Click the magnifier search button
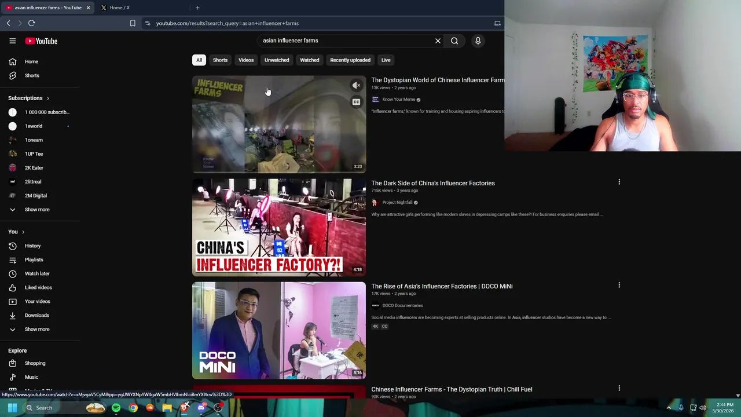741x417 pixels. point(454,41)
